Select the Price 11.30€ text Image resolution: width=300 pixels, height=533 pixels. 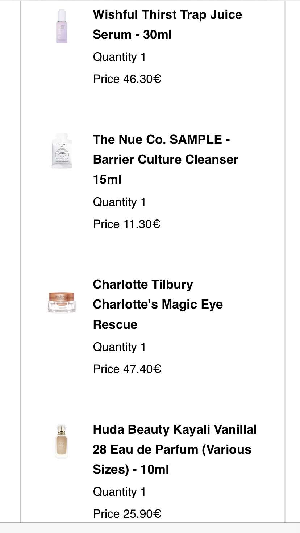tap(126, 224)
